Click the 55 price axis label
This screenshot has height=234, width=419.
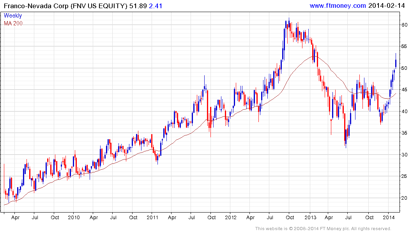(405, 46)
